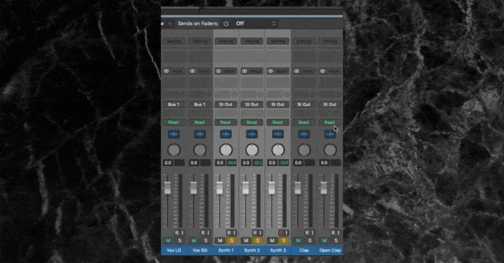The width and height of the screenshot is (504, 263).
Task: Click the Clap waveform track icon
Action: point(304,134)
